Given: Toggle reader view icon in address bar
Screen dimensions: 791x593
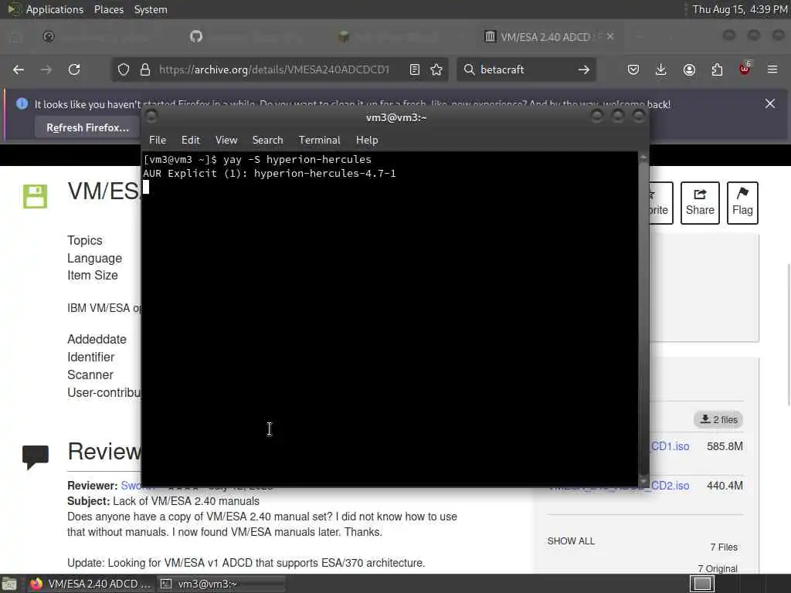Looking at the screenshot, I should (415, 69).
